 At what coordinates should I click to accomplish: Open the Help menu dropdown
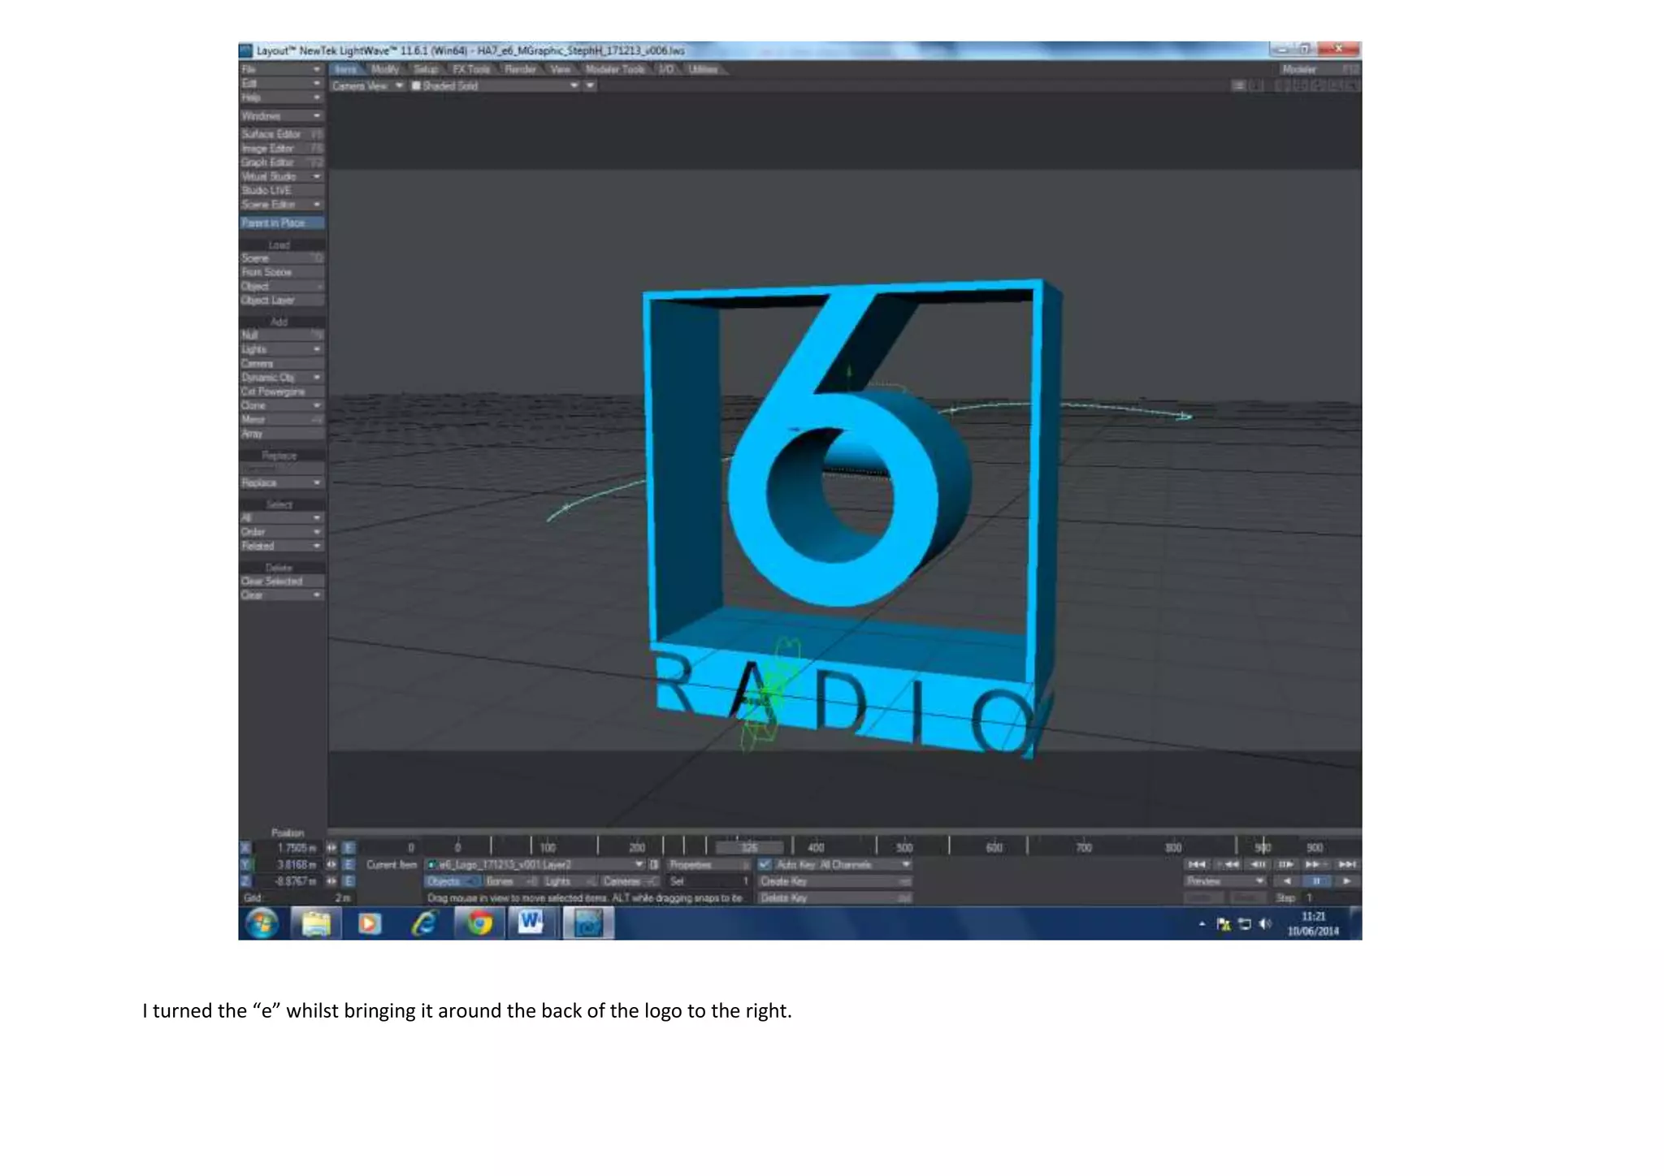(281, 97)
